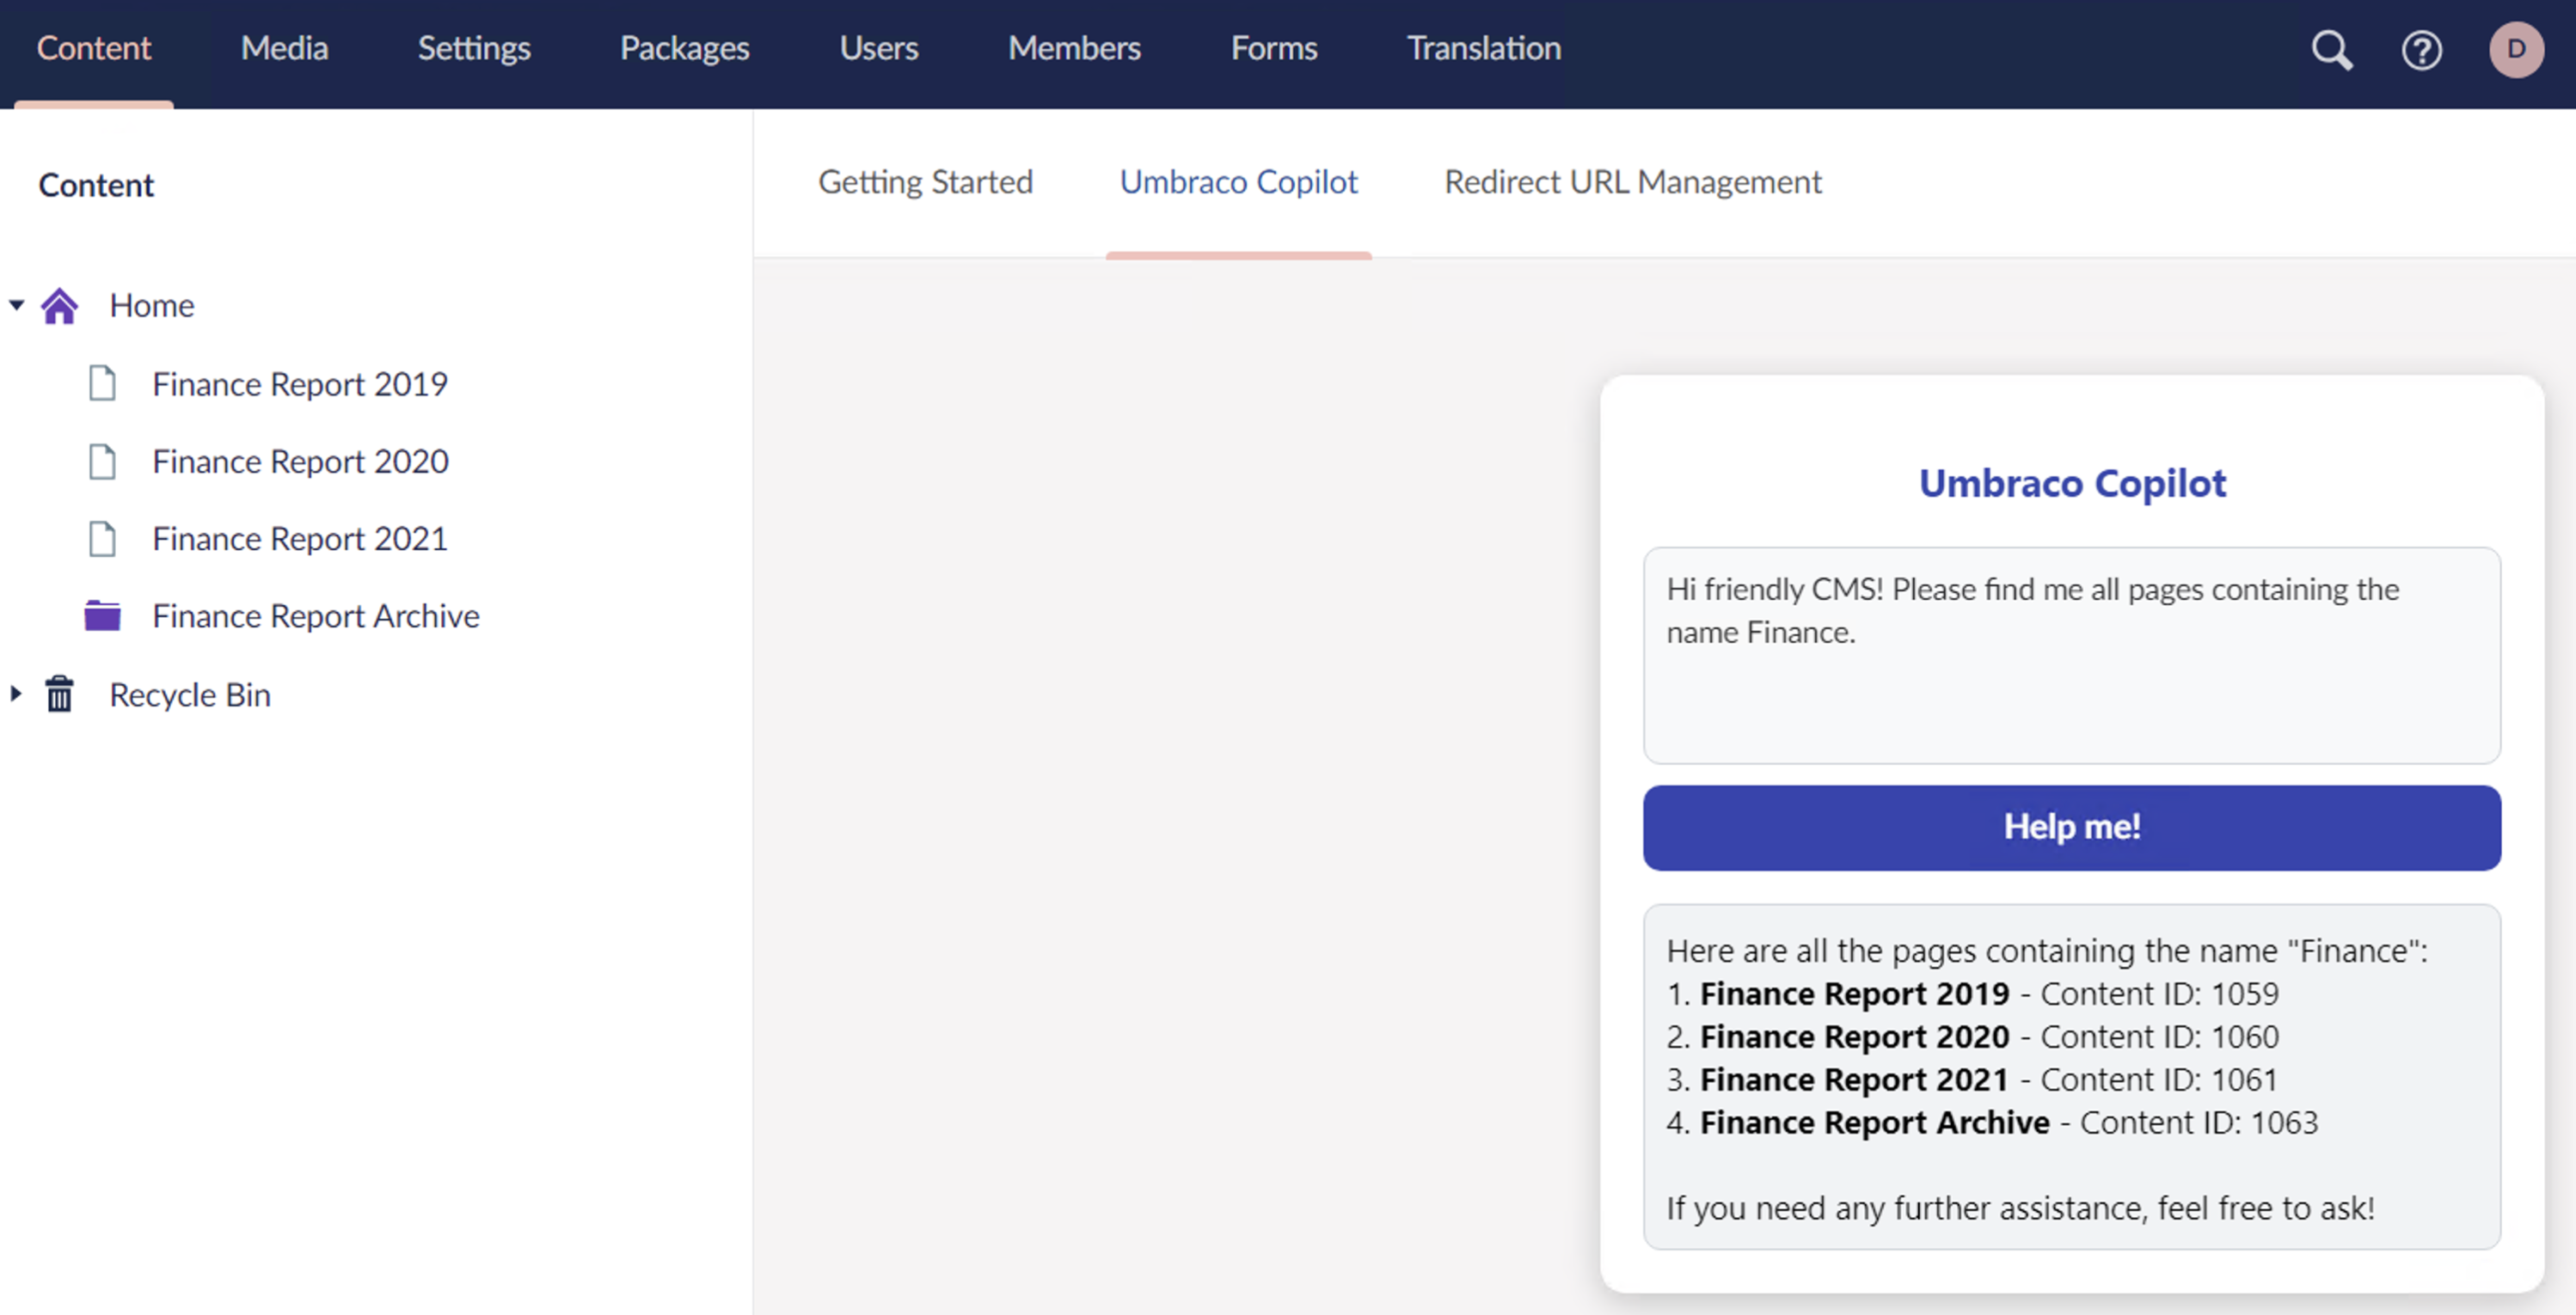Open the Media section

(284, 48)
